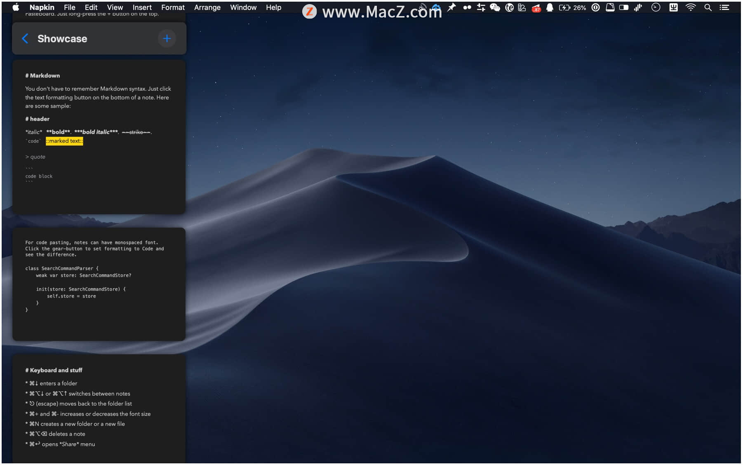Go back using the Showcase back chevron
Viewport: 743px width, 465px height.
point(25,39)
